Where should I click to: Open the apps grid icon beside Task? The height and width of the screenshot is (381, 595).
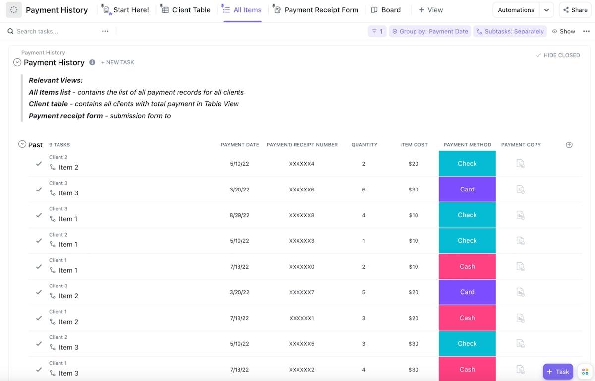(585, 372)
